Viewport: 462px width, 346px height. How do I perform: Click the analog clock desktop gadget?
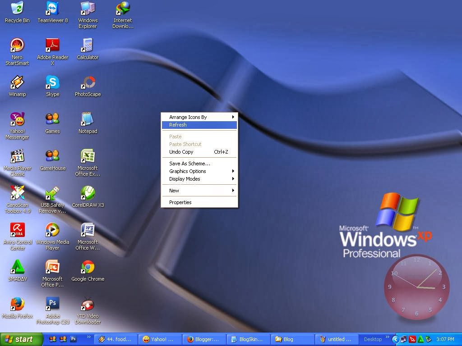416,287
